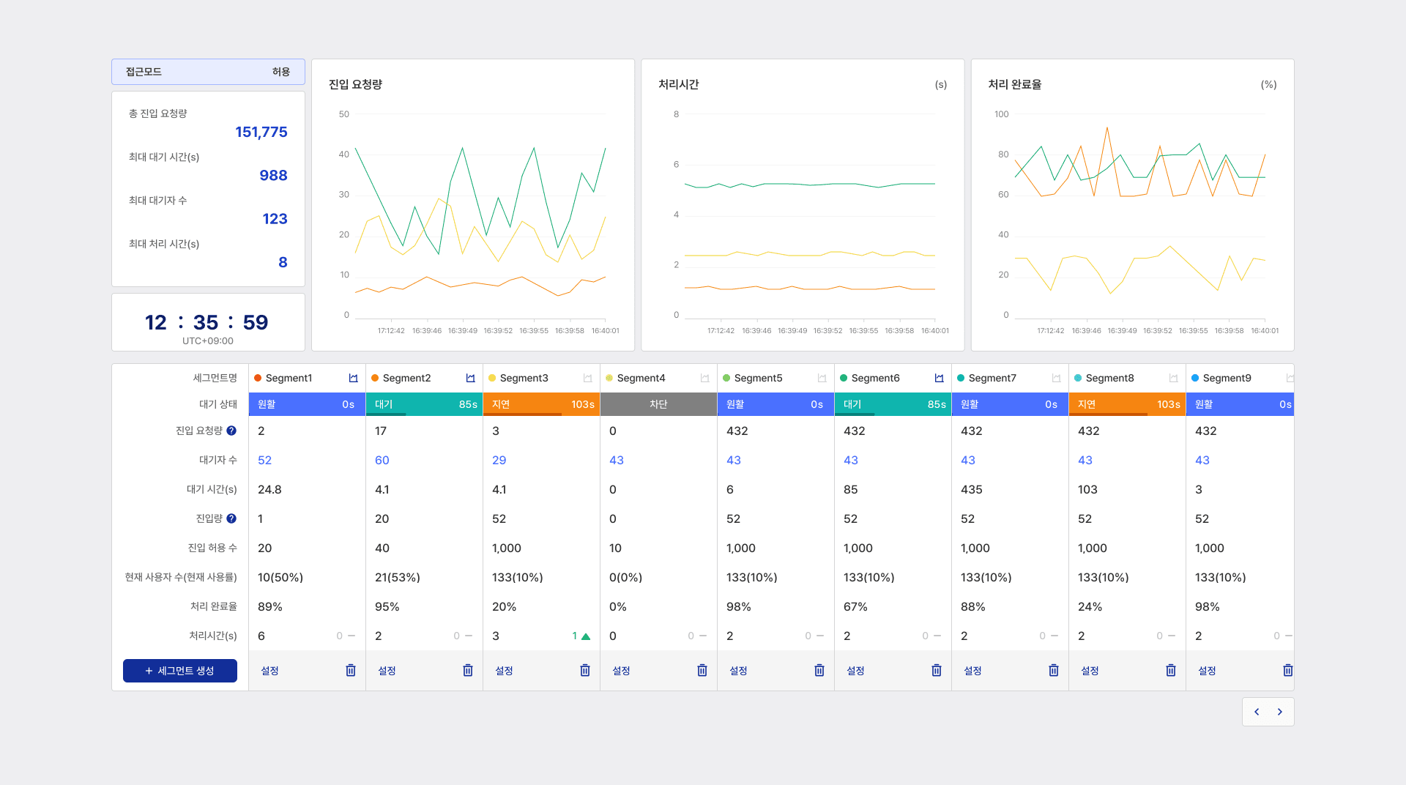Open 설정 for Segment8
This screenshot has width=1406, height=785.
pyautogui.click(x=1090, y=671)
